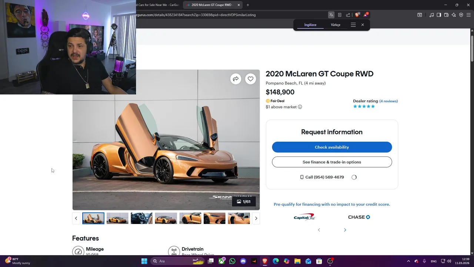
Task: Click the Brave playlist music note icon
Action: (431, 15)
